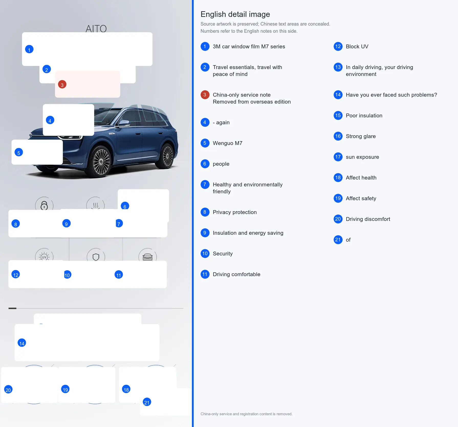The height and width of the screenshot is (427, 458).
Task: Click the 'of' legend entry
Action: pyautogui.click(x=348, y=240)
